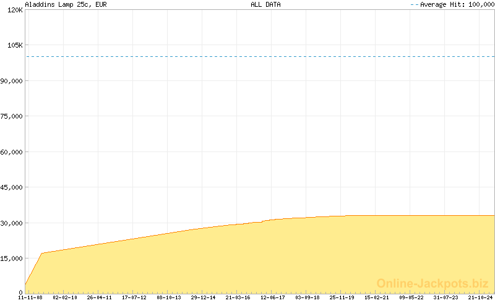
Task: Click the 21-03-16 date label
Action: 238,297
